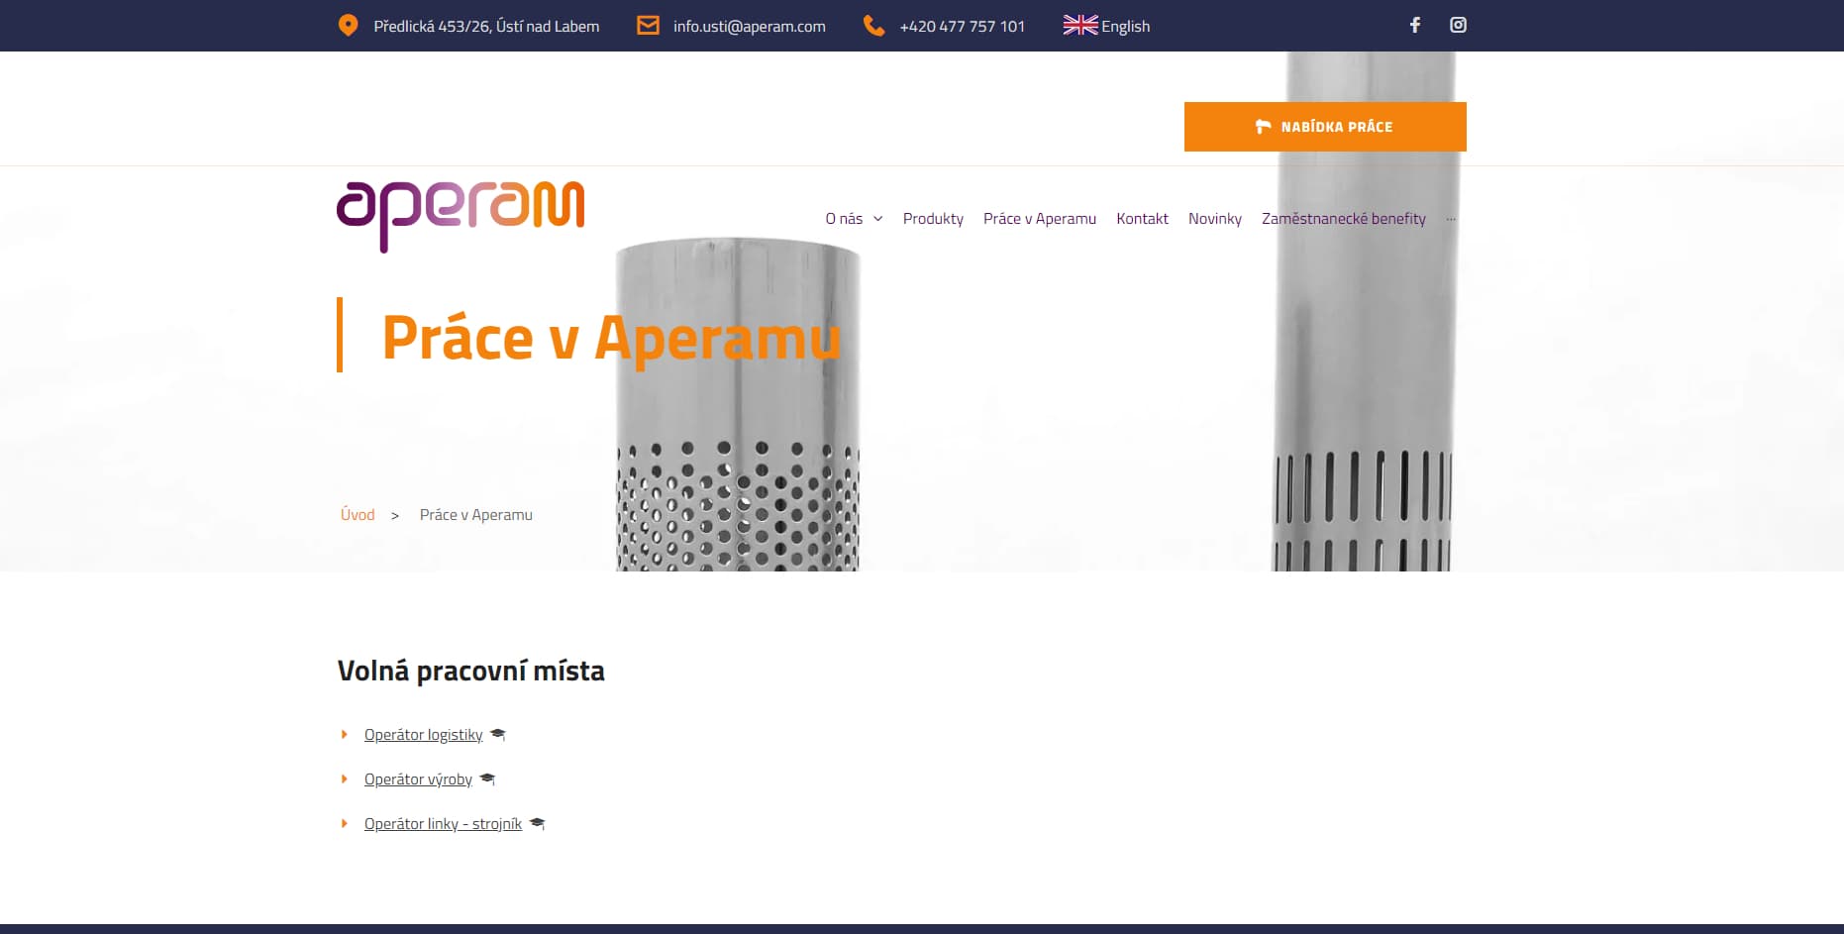Click the info.usti@aperam.com email address

[x=749, y=27]
